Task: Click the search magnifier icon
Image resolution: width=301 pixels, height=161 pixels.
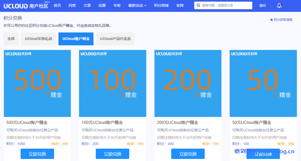Action: [199, 6]
